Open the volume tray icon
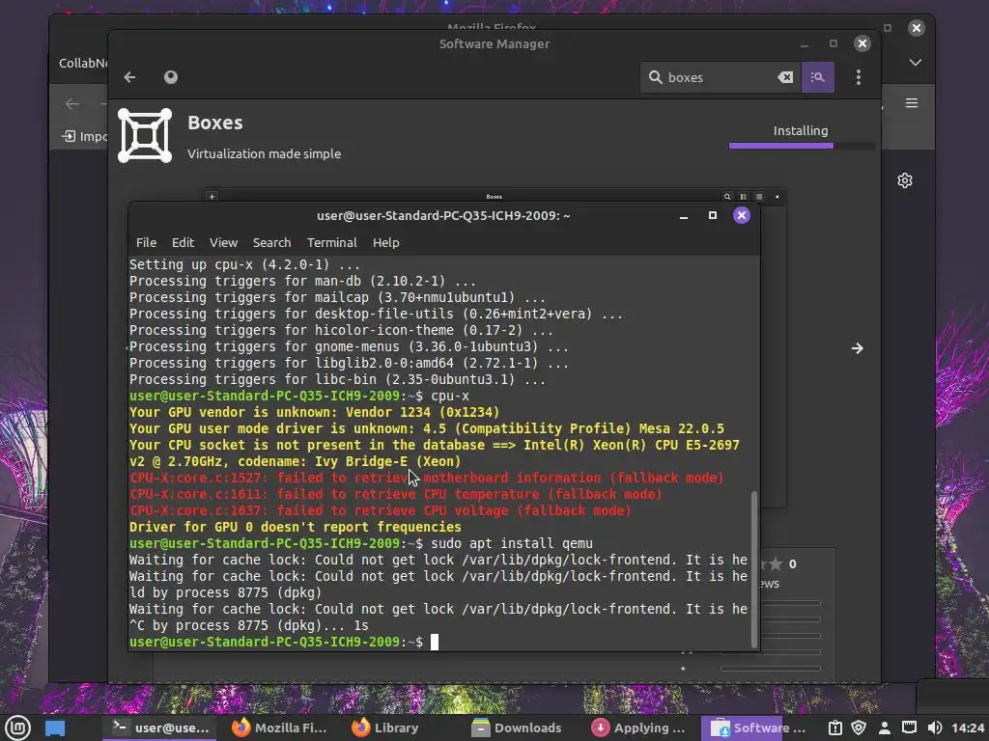Screen dimensions: 989x741 [935, 727]
